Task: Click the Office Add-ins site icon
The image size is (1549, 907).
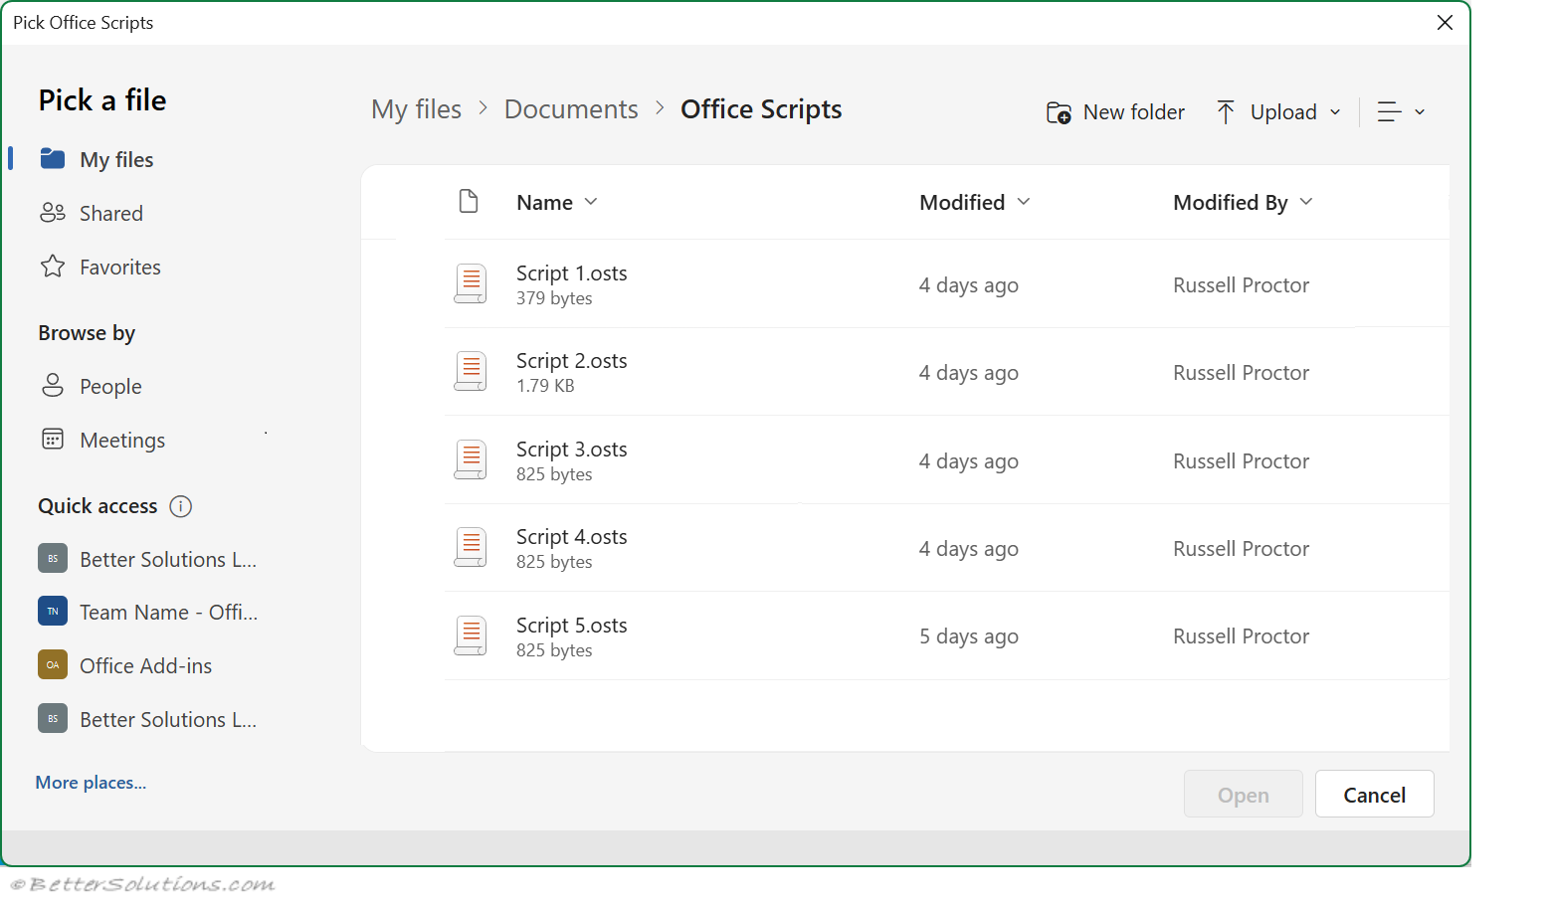Action: click(53, 665)
